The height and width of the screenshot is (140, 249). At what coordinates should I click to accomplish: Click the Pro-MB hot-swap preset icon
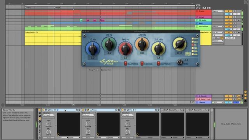[77, 110]
